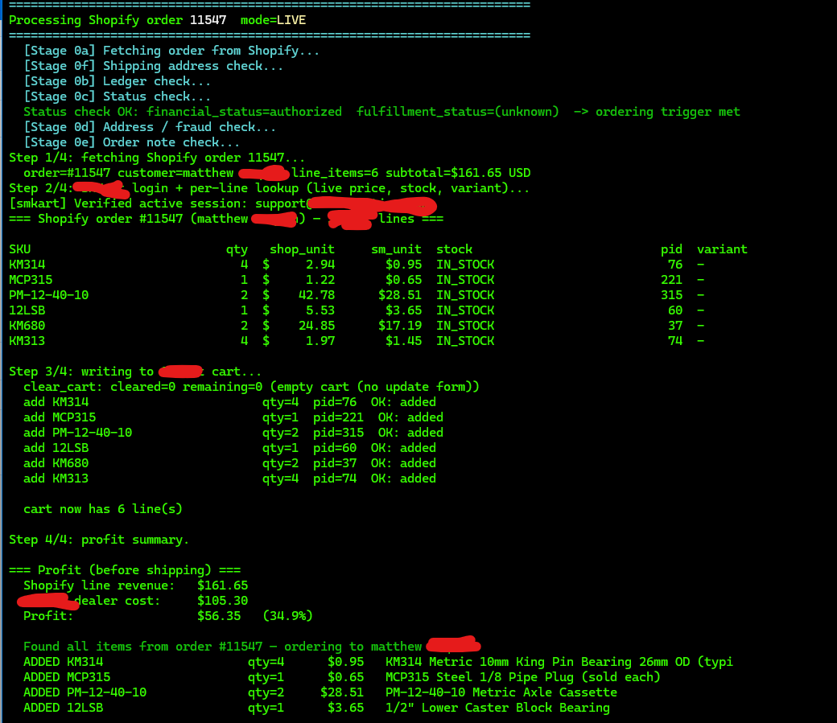Click SKU 'KM313' in the table
The height and width of the screenshot is (723, 837).
pos(27,341)
